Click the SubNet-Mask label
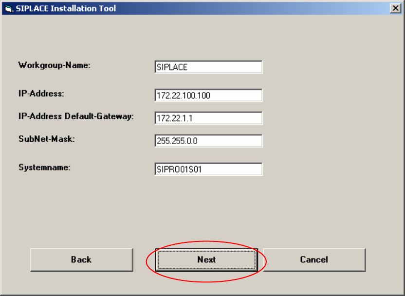Viewport: 405px width, 296px height. (47, 139)
